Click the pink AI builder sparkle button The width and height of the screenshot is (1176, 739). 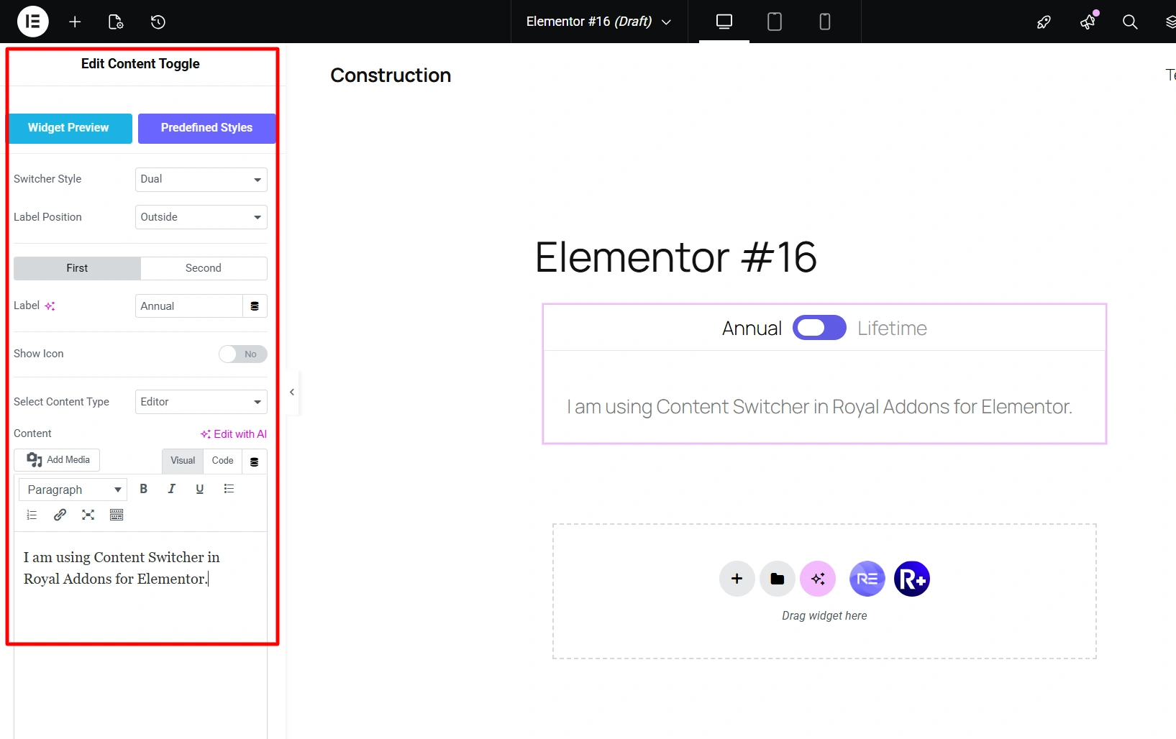click(818, 579)
